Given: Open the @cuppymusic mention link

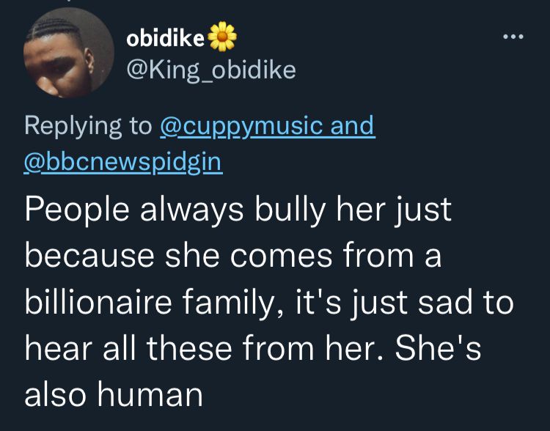Looking at the screenshot, I should [241, 125].
